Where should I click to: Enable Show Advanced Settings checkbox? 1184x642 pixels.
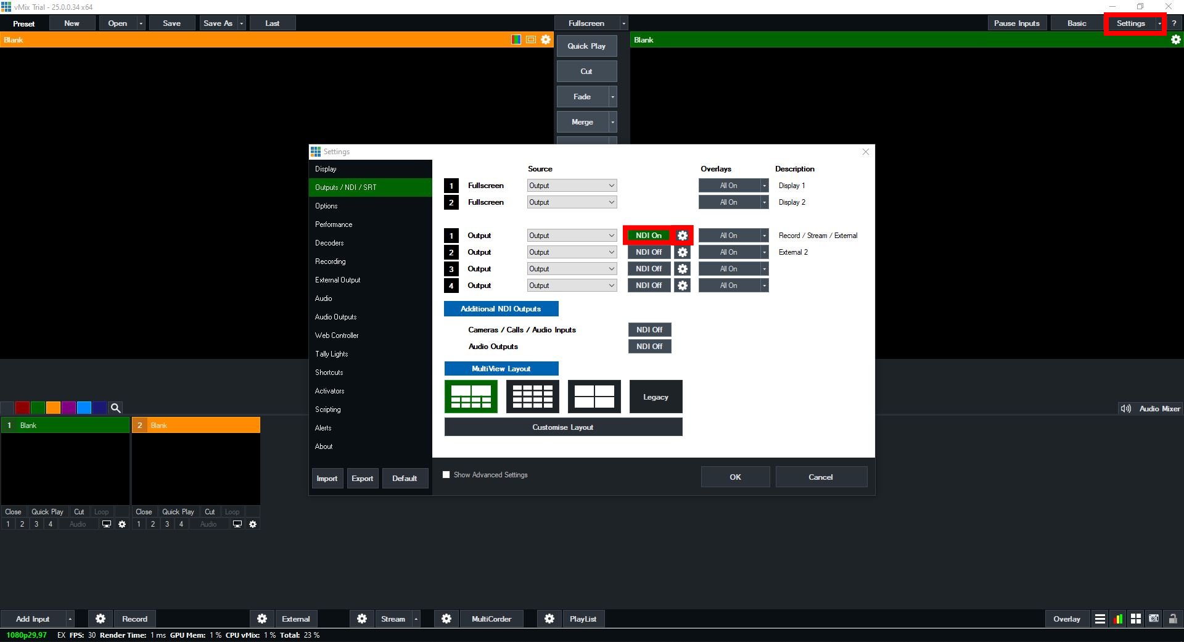tap(446, 475)
